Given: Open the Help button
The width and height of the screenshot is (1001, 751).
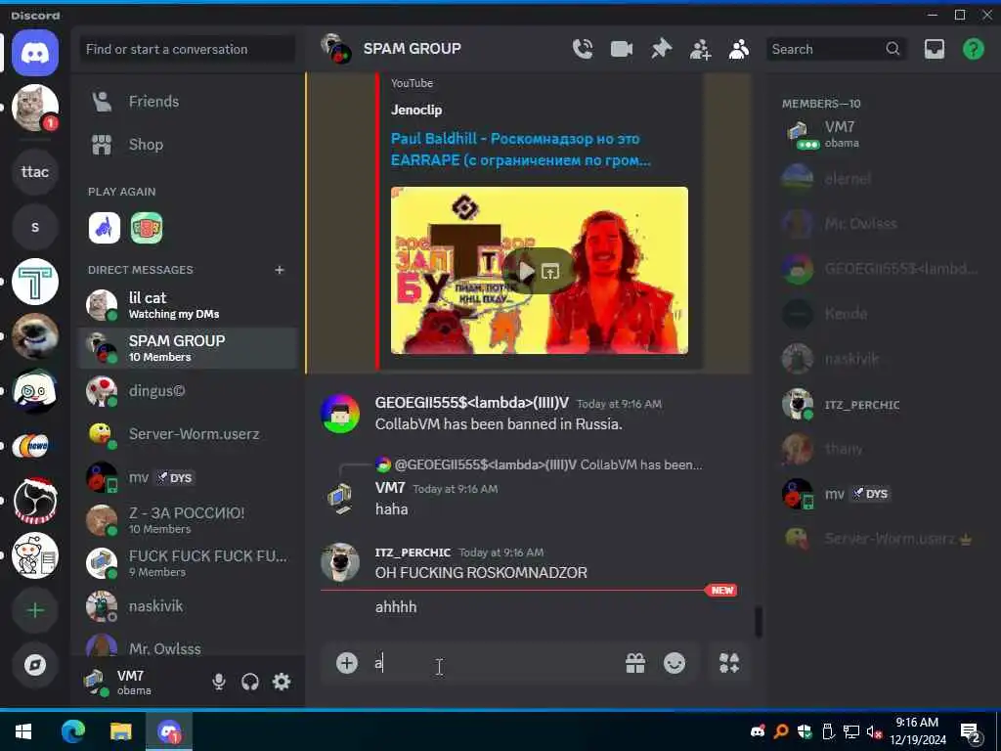Looking at the screenshot, I should (973, 49).
